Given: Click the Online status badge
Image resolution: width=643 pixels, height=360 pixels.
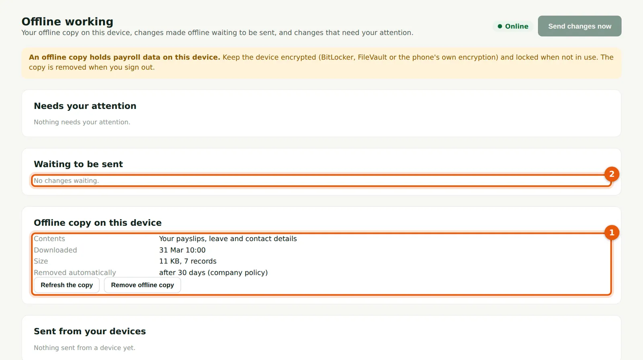Looking at the screenshot, I should (x=513, y=26).
